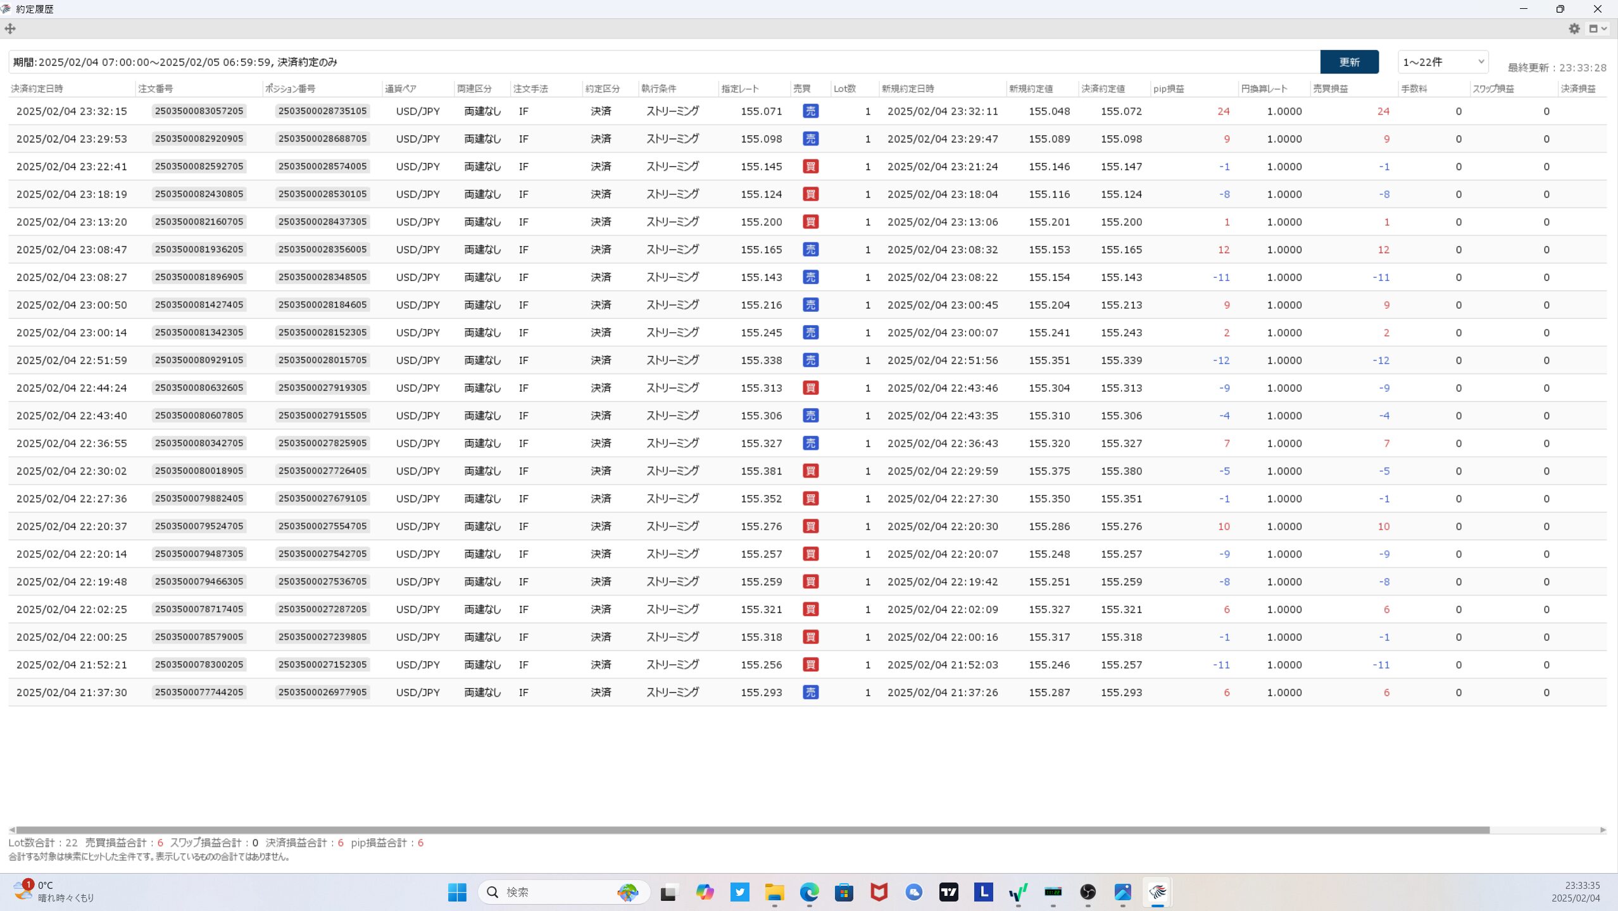
Task: Click the 買 badge in the 23:22:41 row
Action: [810, 166]
